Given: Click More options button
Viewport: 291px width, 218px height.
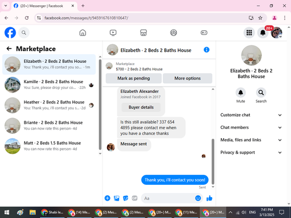Looking at the screenshot, I should [187, 78].
